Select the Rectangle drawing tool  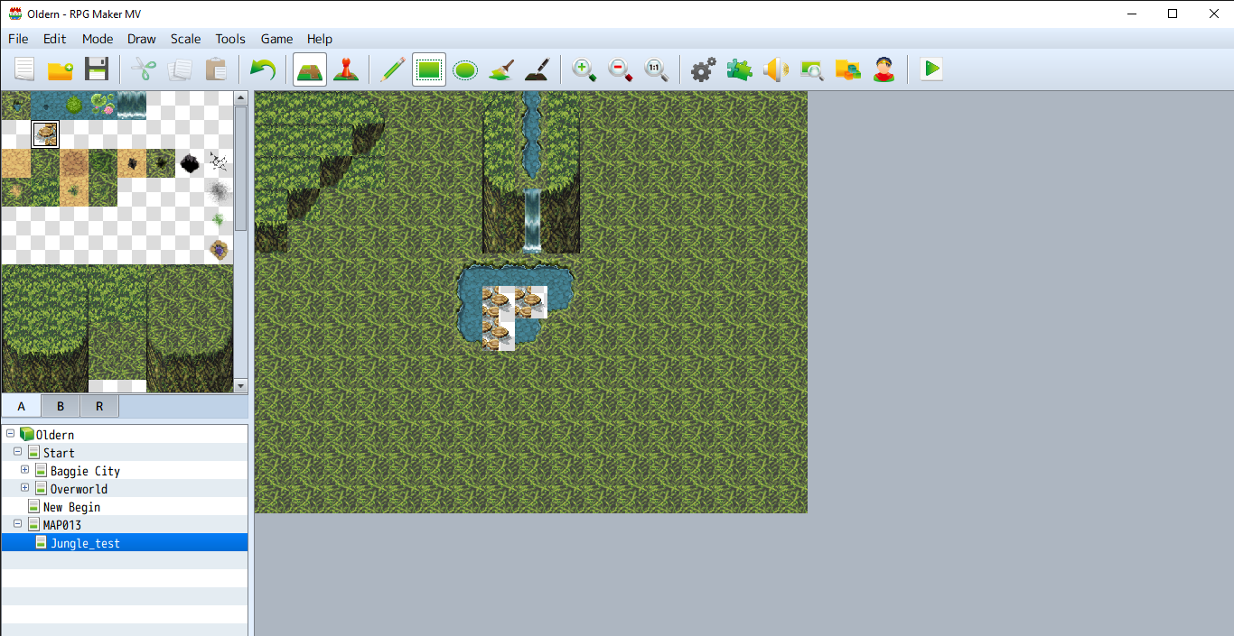tap(429, 69)
